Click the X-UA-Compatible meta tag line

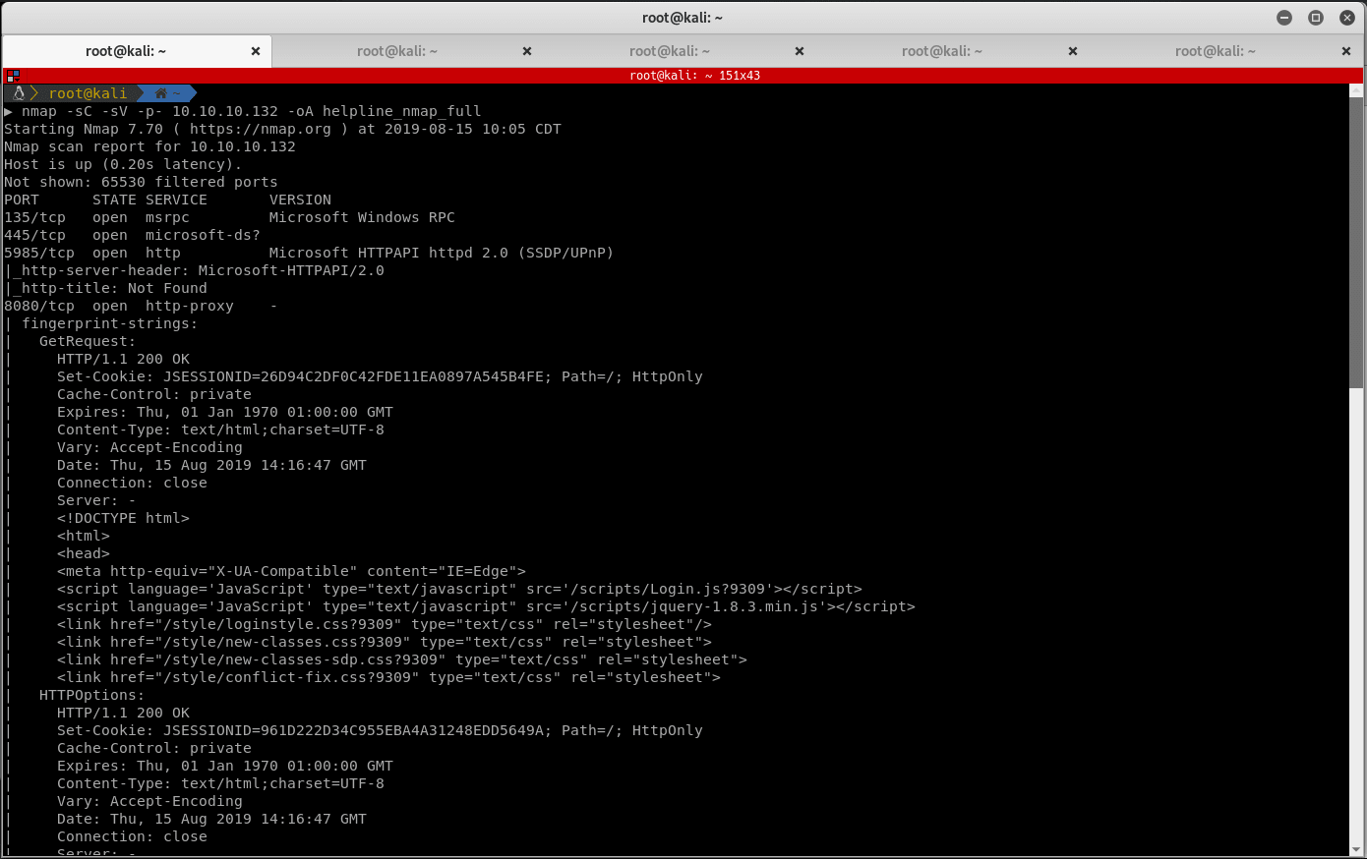tap(291, 571)
